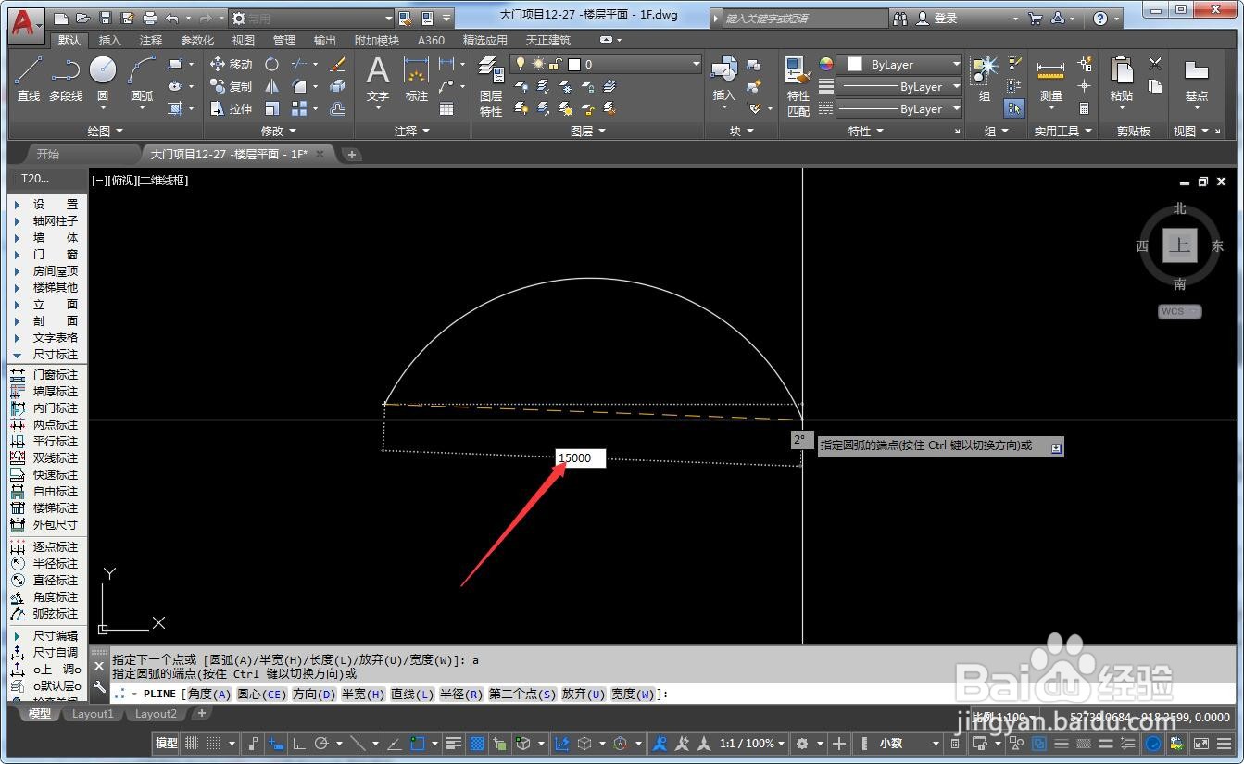This screenshot has width=1244, height=764.
Task: Open workspace dropdown in title bar
Action: 311,18
